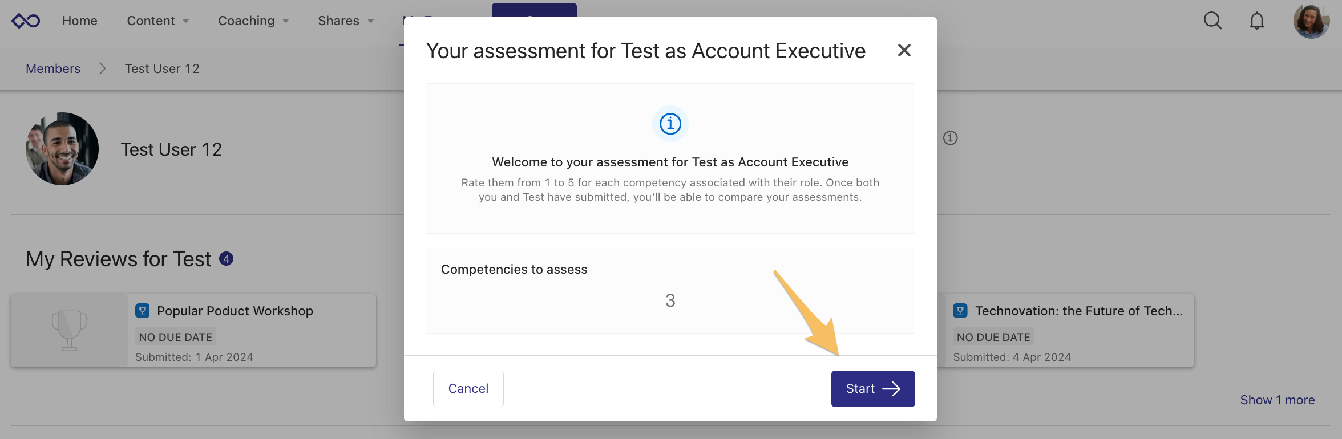Click the info icon beside the profile header

coord(951,138)
